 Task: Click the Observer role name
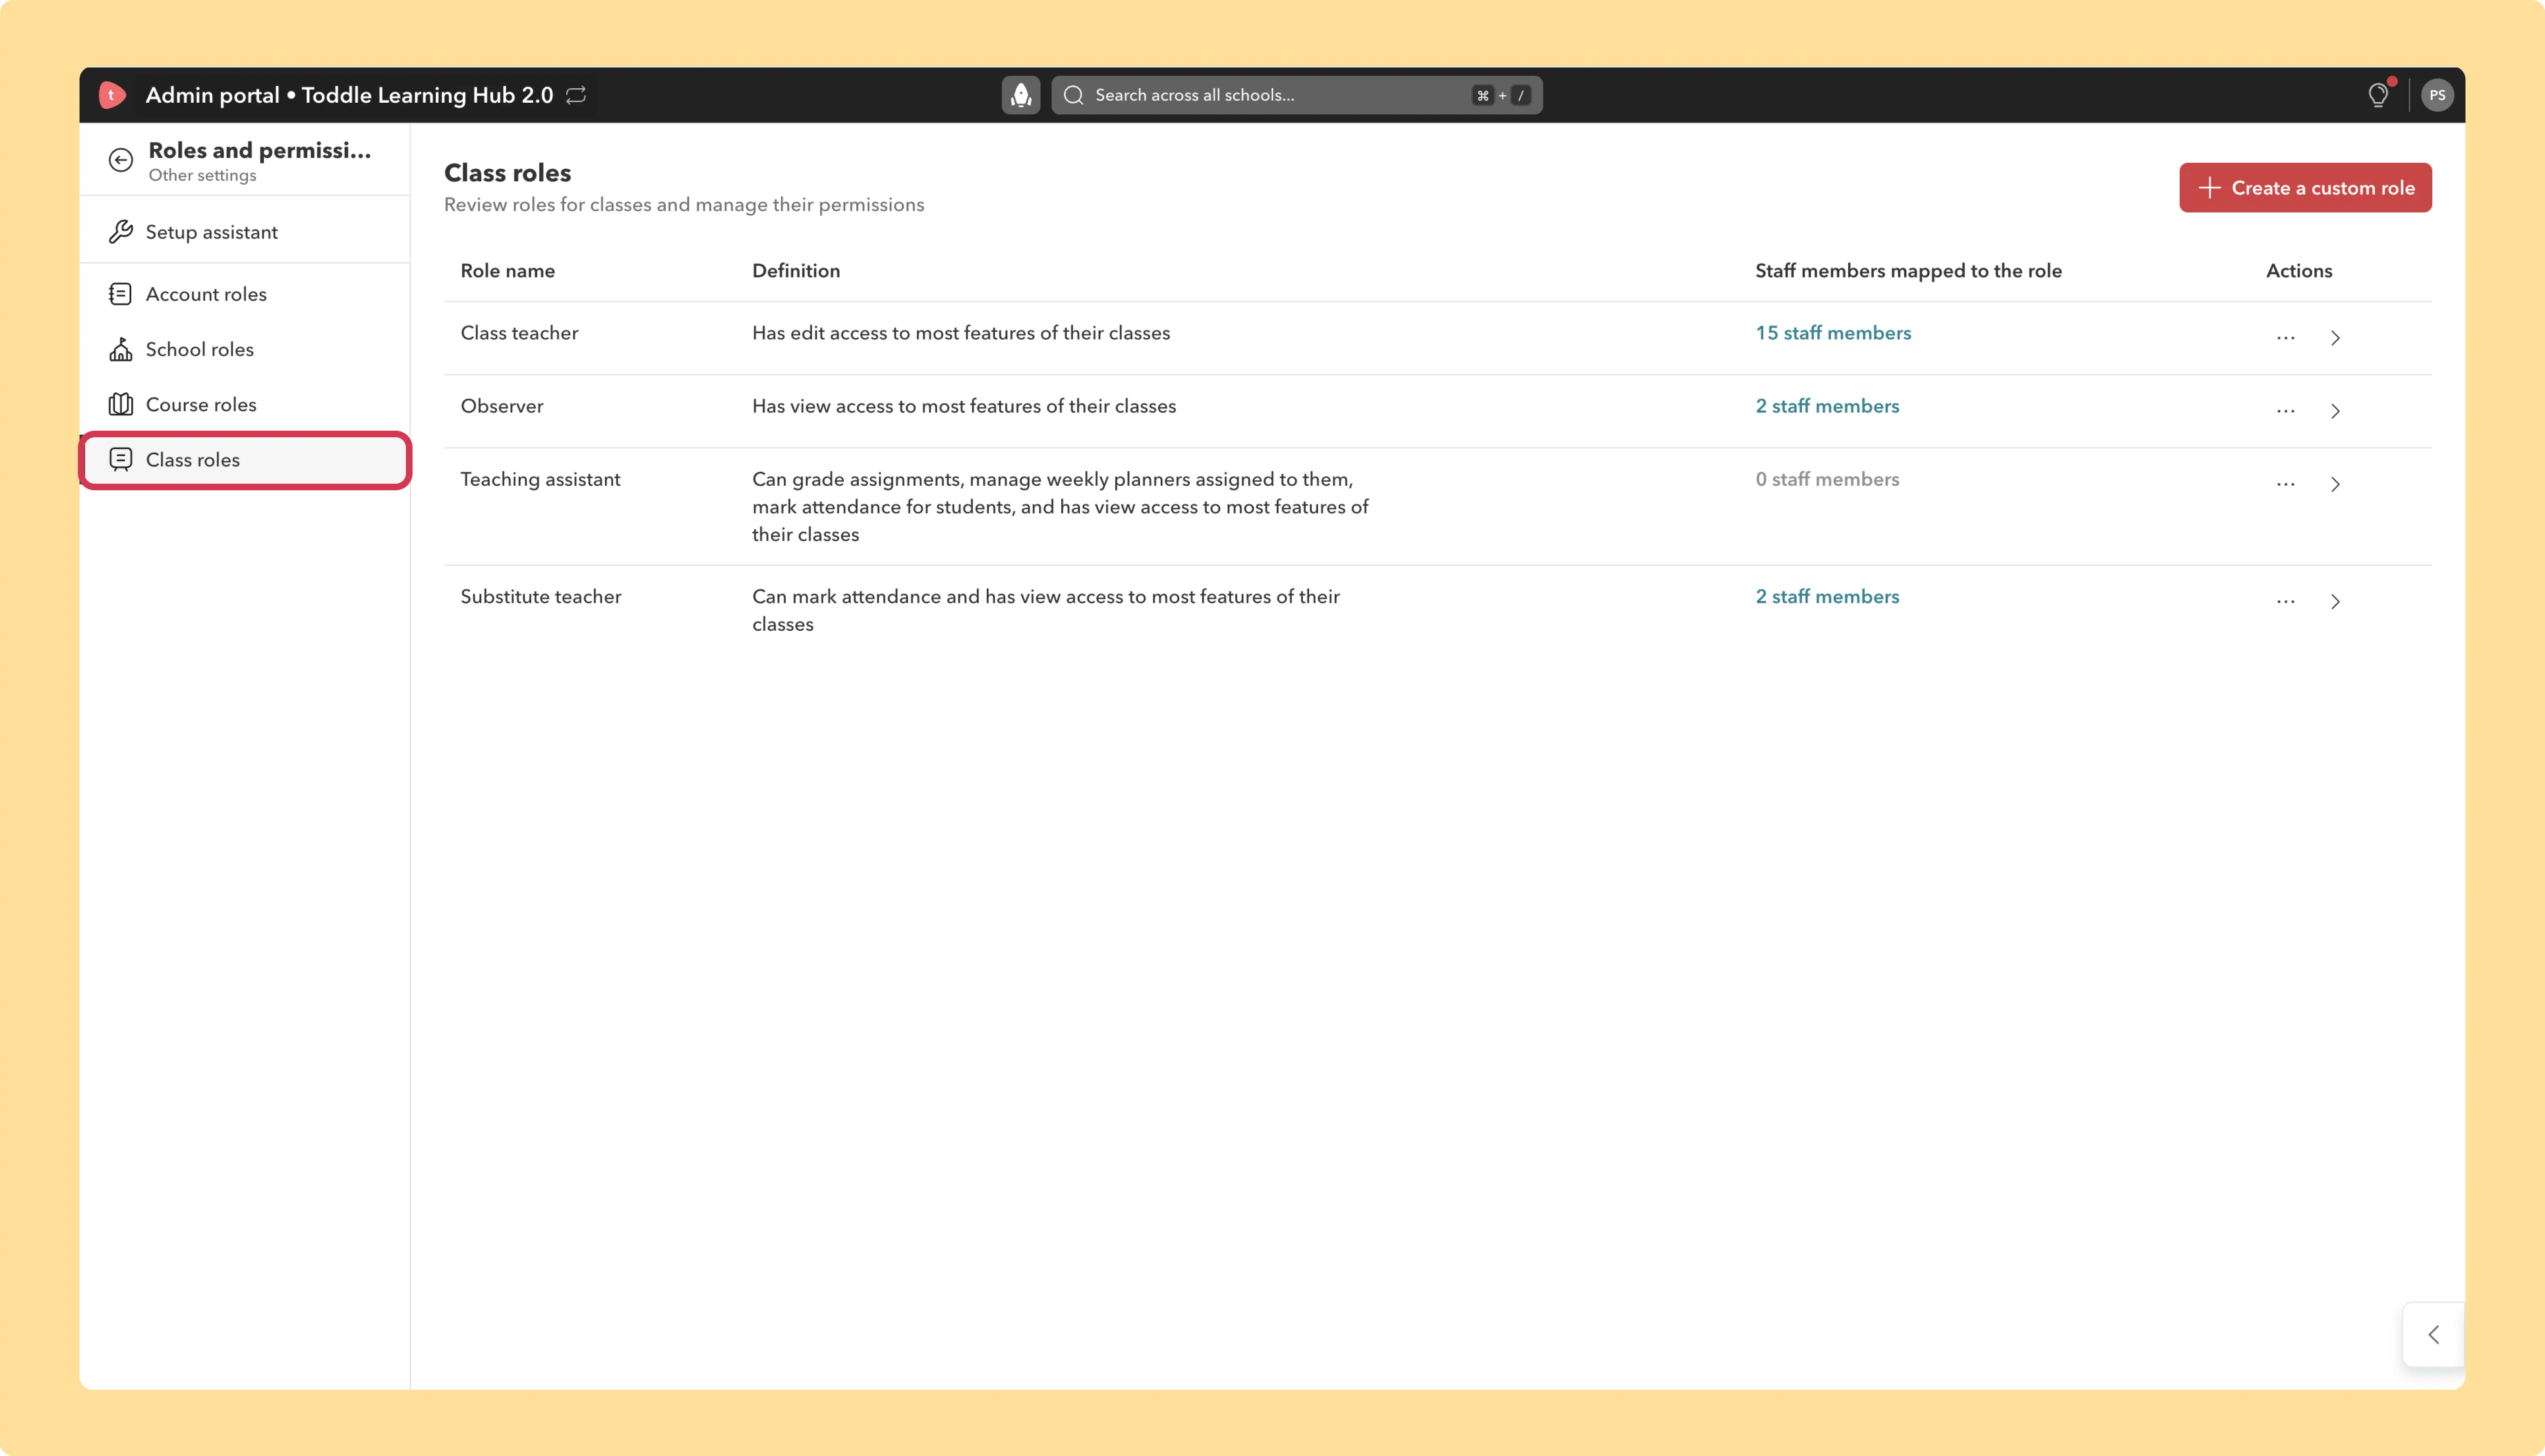(502, 406)
